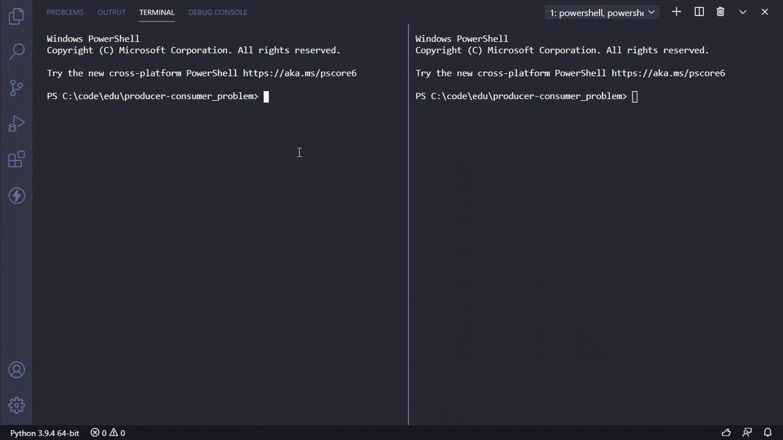The height and width of the screenshot is (440, 783).
Task: Switch to the DEBUG CONSOLE tab
Action: coord(218,12)
